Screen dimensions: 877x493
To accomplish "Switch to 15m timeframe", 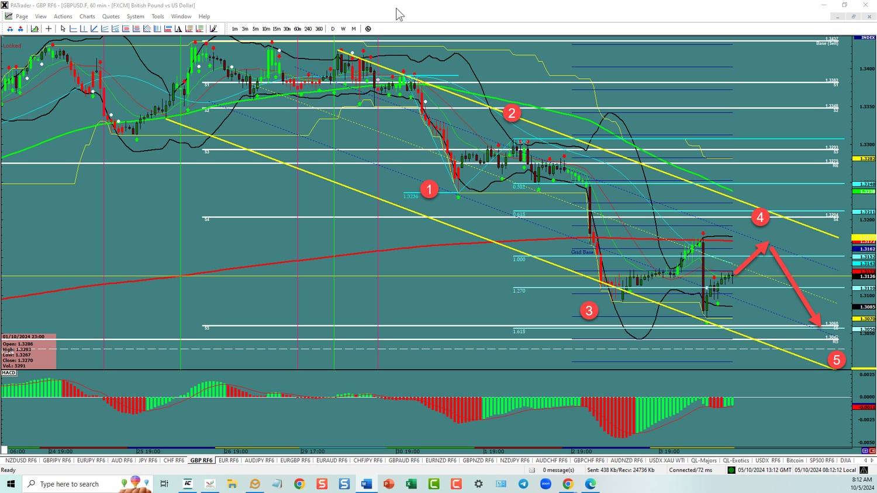I will [277, 29].
